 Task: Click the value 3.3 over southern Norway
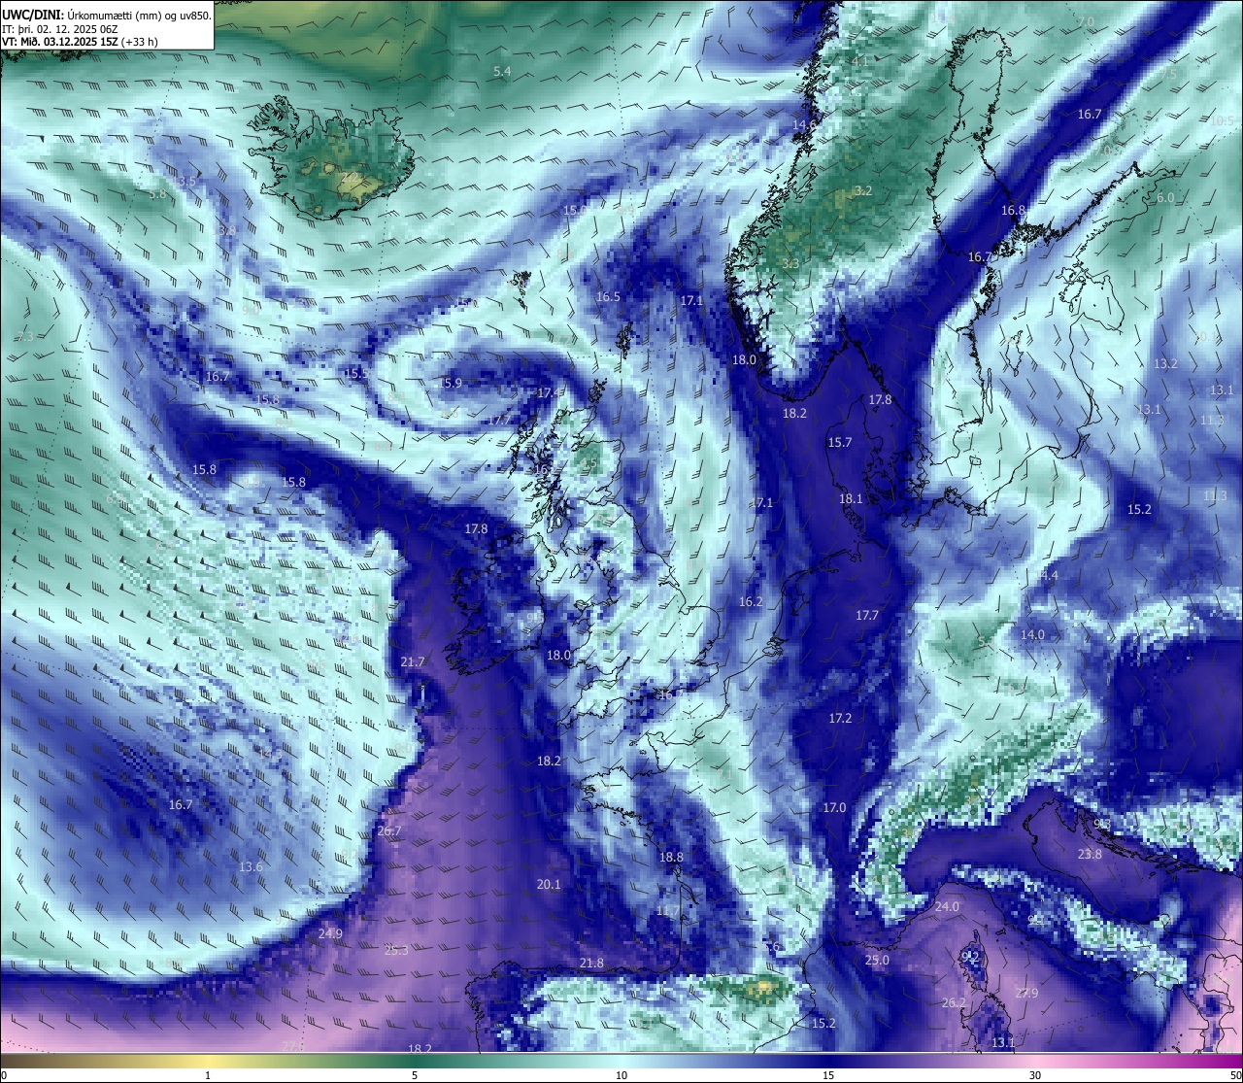(790, 264)
